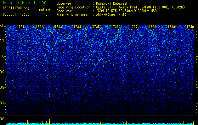Select the ICOM IC-575 53.7492 MHz receiver text

coord(126,11)
